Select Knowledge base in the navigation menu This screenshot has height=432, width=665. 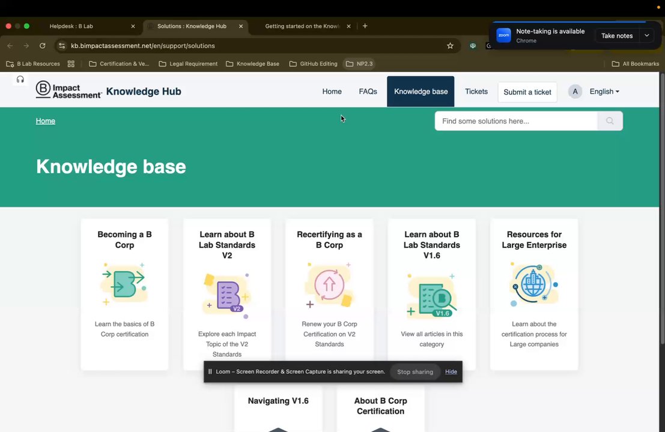pyautogui.click(x=421, y=91)
